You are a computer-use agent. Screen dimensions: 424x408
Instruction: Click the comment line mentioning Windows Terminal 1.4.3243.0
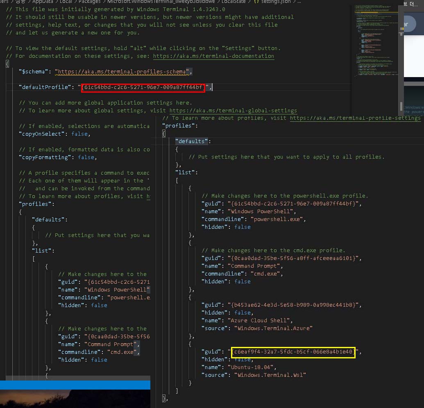click(x=116, y=9)
